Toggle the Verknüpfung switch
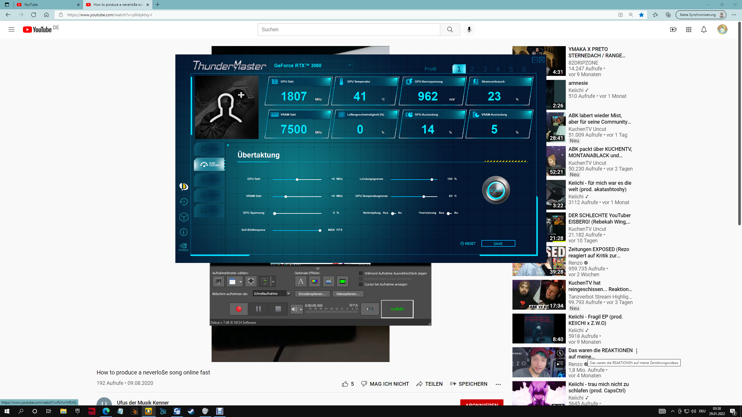Viewport: 742px width, 417px height. [x=393, y=213]
